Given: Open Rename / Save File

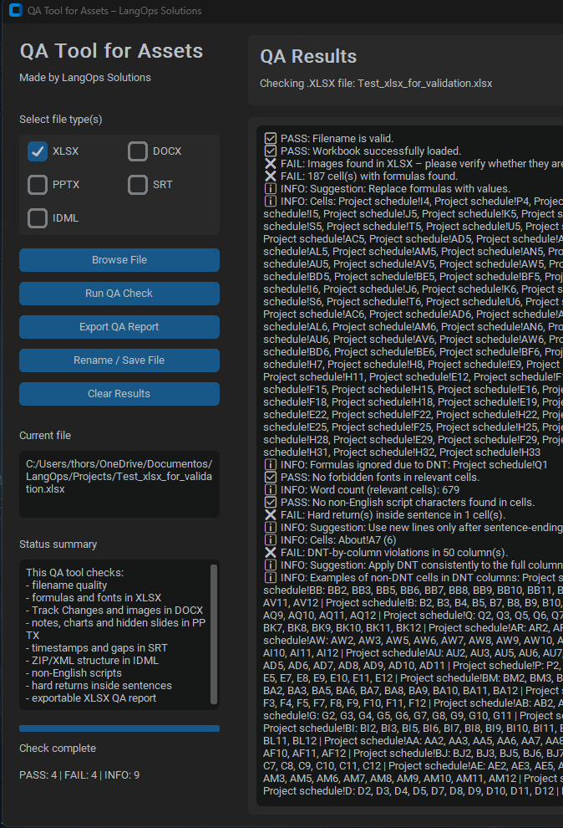Looking at the screenshot, I should [x=119, y=360].
